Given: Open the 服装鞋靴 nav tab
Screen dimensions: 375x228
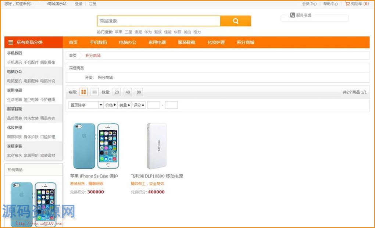Looking at the screenshot, I should pyautogui.click(x=186, y=42).
